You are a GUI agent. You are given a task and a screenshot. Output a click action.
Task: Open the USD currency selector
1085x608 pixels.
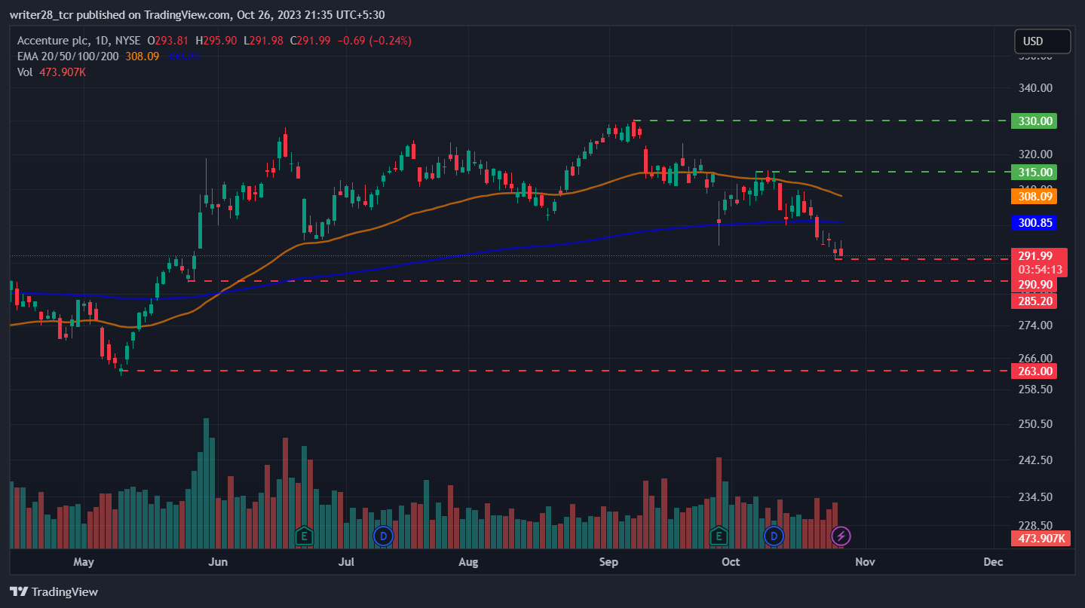(x=1042, y=41)
